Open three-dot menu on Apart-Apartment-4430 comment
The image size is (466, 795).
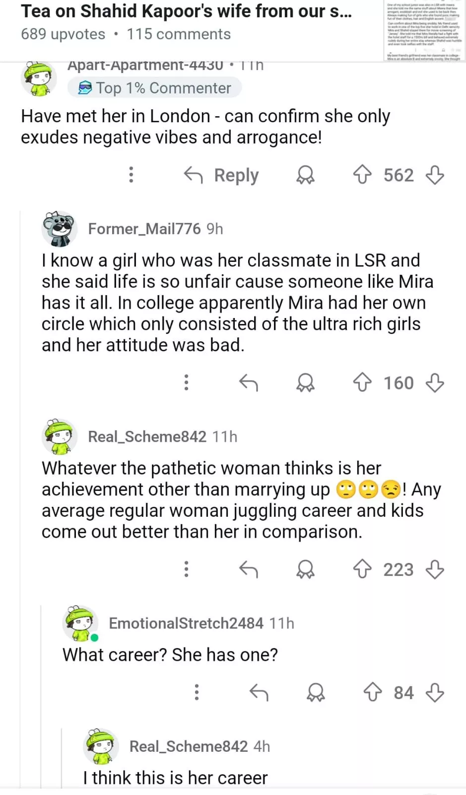tap(131, 175)
